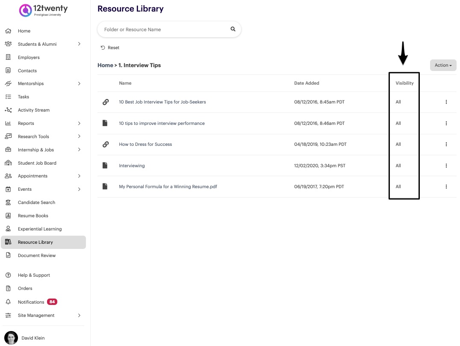Click the Folder or Resource Name search field
Image resolution: width=460 pixels, height=346 pixels.
click(x=165, y=30)
